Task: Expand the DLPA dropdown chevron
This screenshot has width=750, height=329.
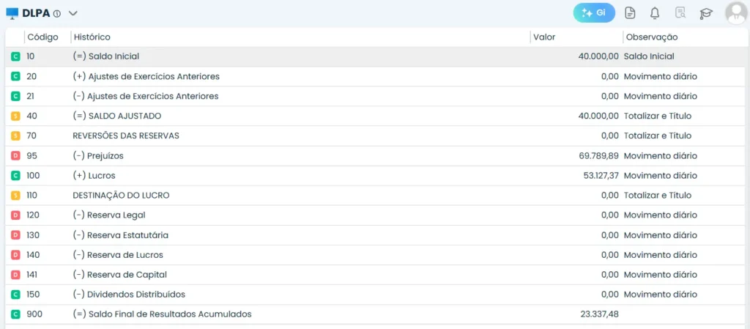Action: click(x=73, y=13)
